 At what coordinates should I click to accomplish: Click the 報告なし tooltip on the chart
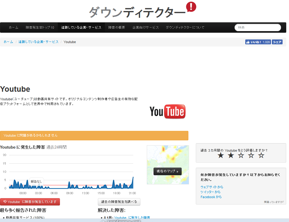coord(36,181)
